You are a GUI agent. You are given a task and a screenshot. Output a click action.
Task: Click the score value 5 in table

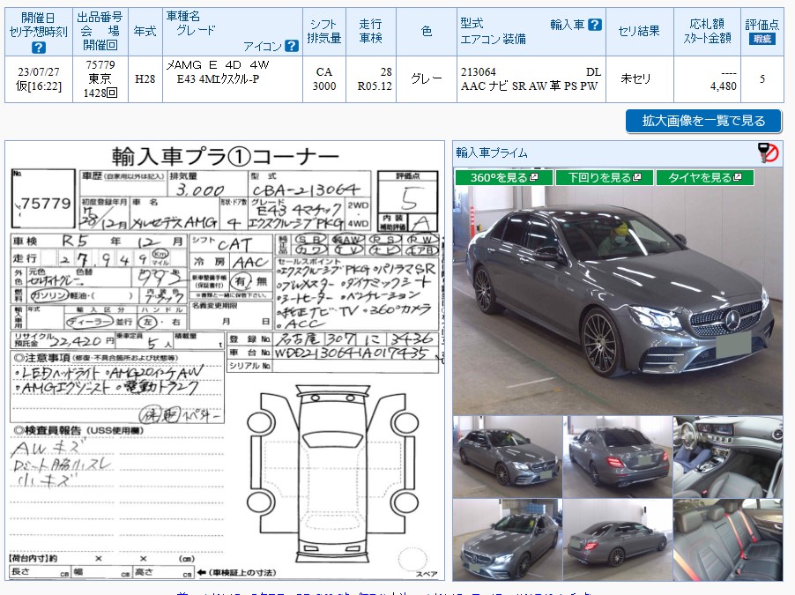click(x=762, y=79)
